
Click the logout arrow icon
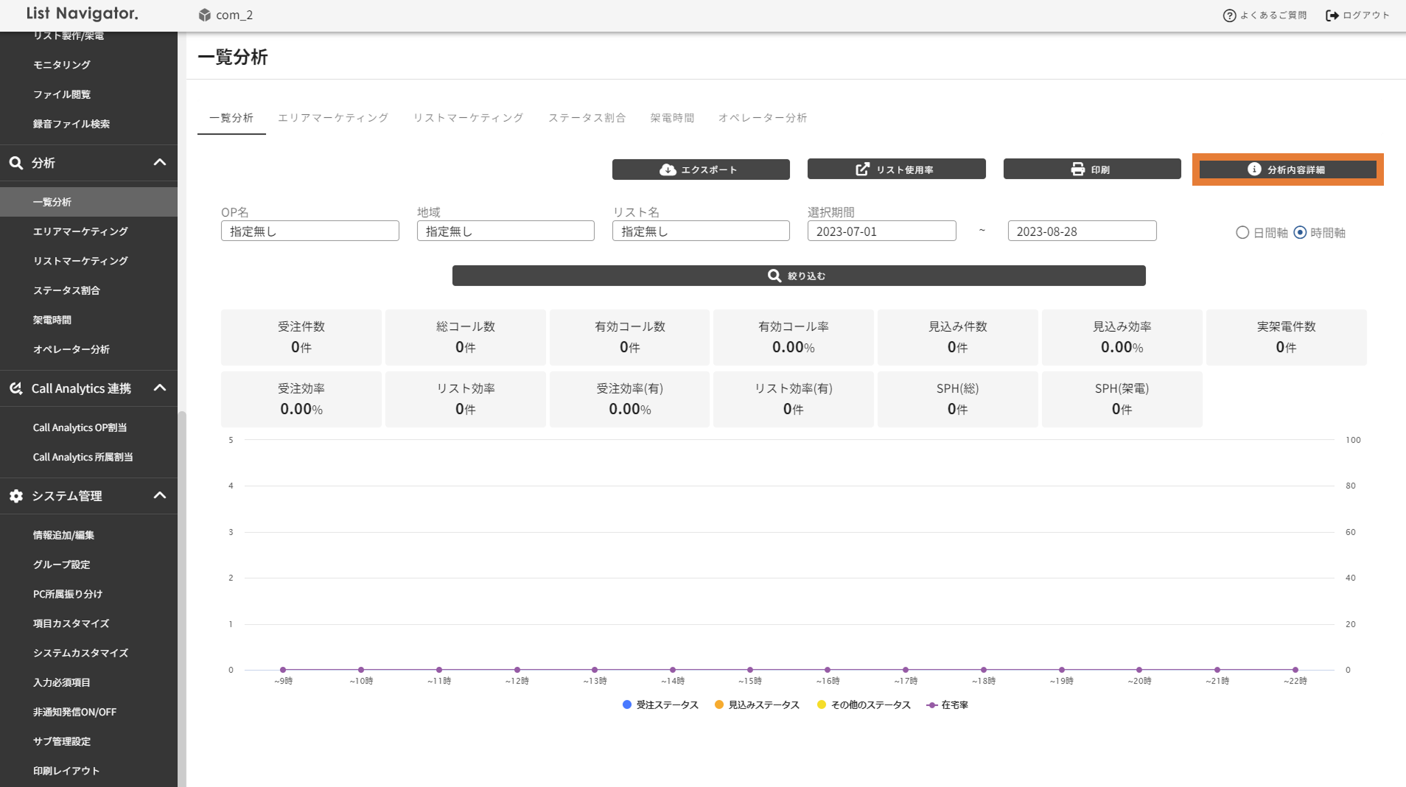[x=1332, y=15]
